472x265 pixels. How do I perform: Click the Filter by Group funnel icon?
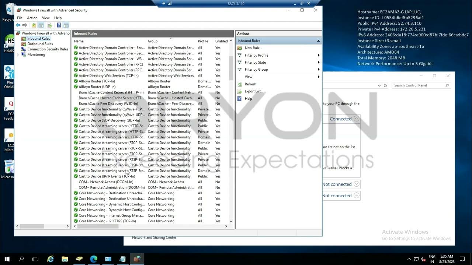[x=240, y=70]
